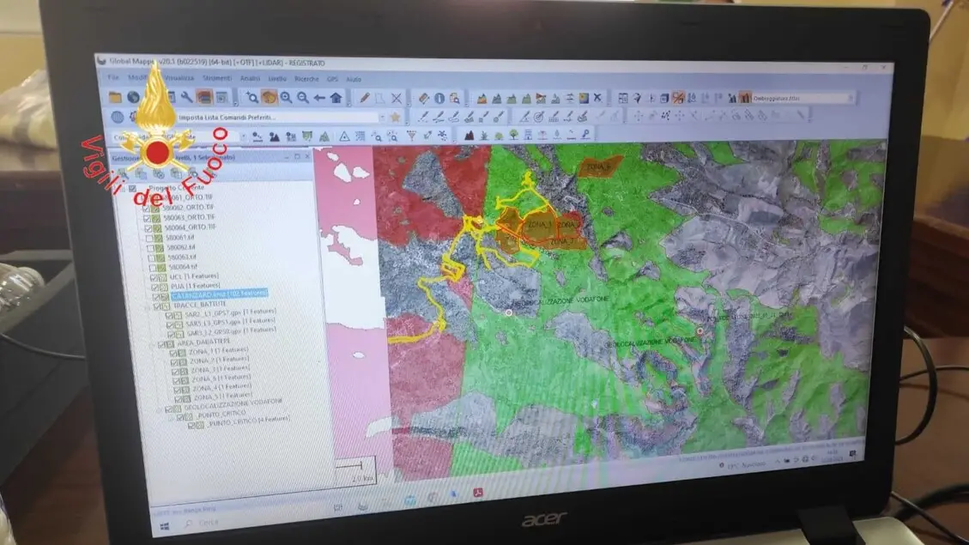Screen dimensions: 969x545
Task: Open the Configuration wrench tool
Action: click(186, 97)
